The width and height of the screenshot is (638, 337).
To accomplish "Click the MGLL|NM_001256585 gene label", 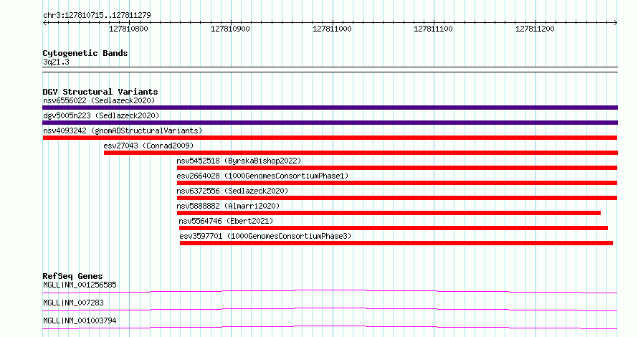I will click(80, 285).
